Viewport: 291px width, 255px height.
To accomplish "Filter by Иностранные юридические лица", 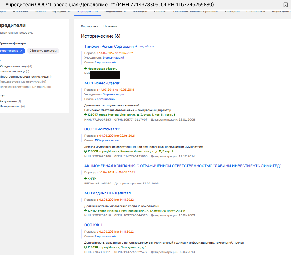I will click(x=24, y=76).
